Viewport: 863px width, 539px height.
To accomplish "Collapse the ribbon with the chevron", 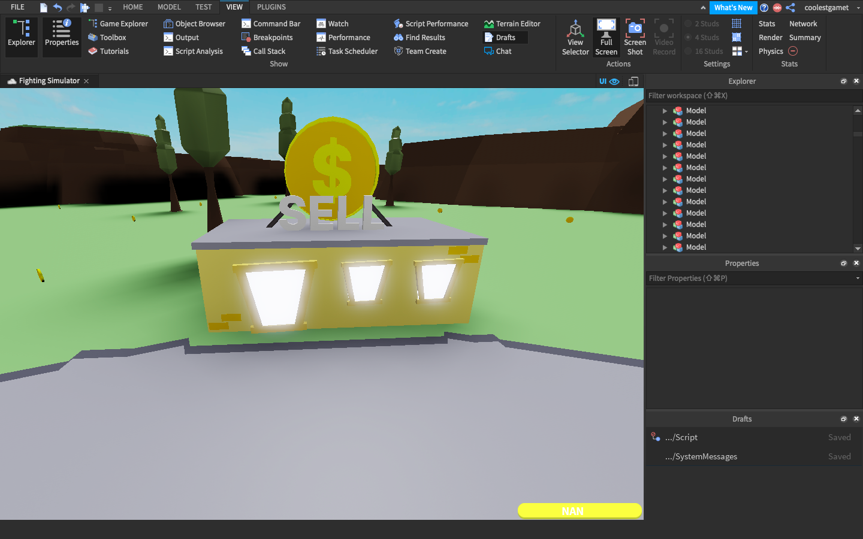I will click(703, 8).
